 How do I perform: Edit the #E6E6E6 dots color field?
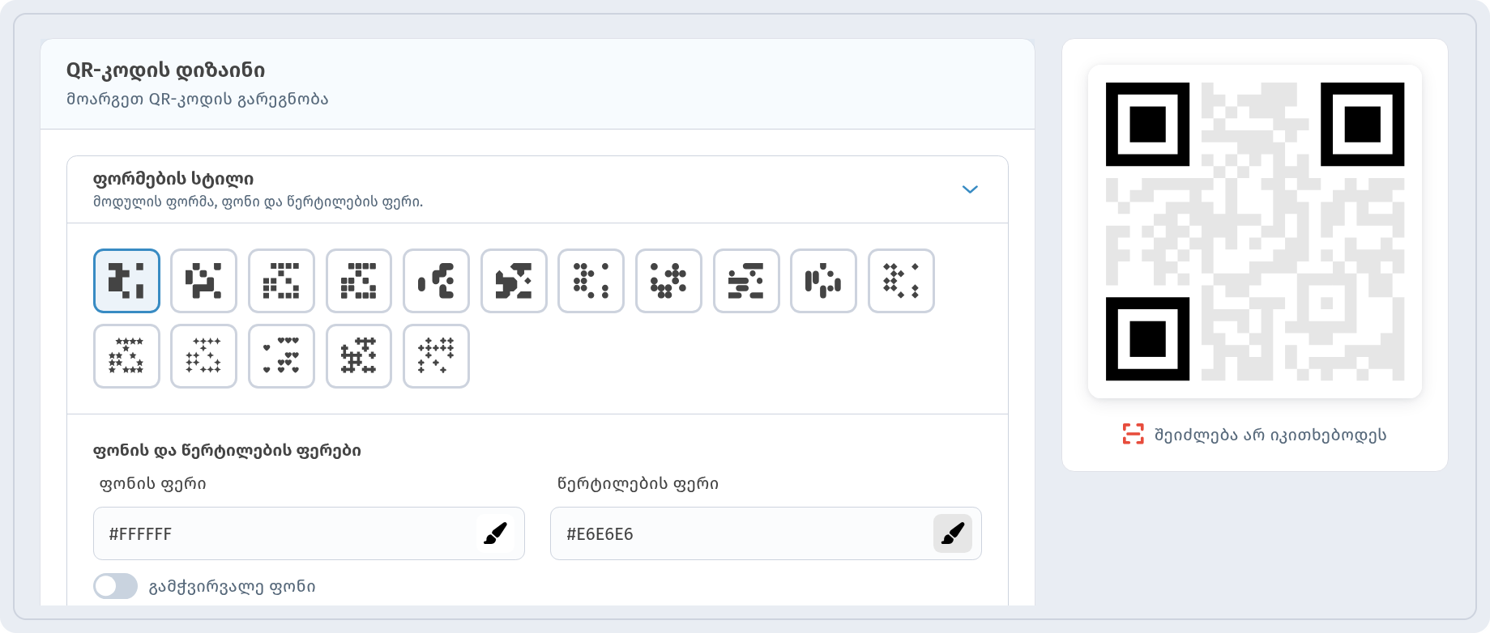click(x=766, y=533)
